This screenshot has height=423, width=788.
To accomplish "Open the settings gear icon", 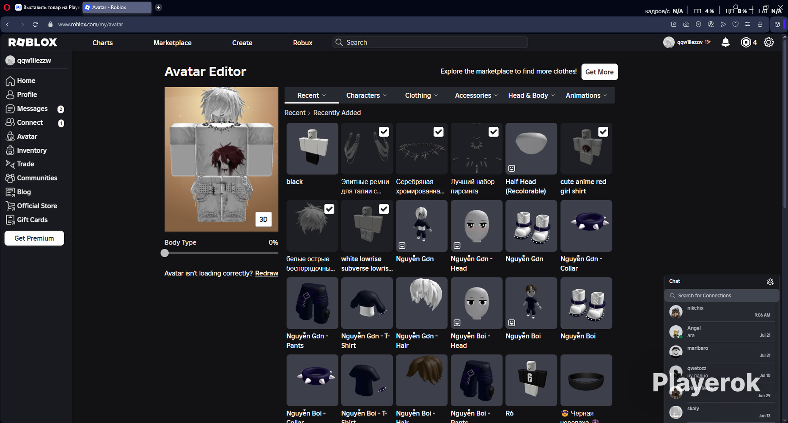I will (x=769, y=42).
